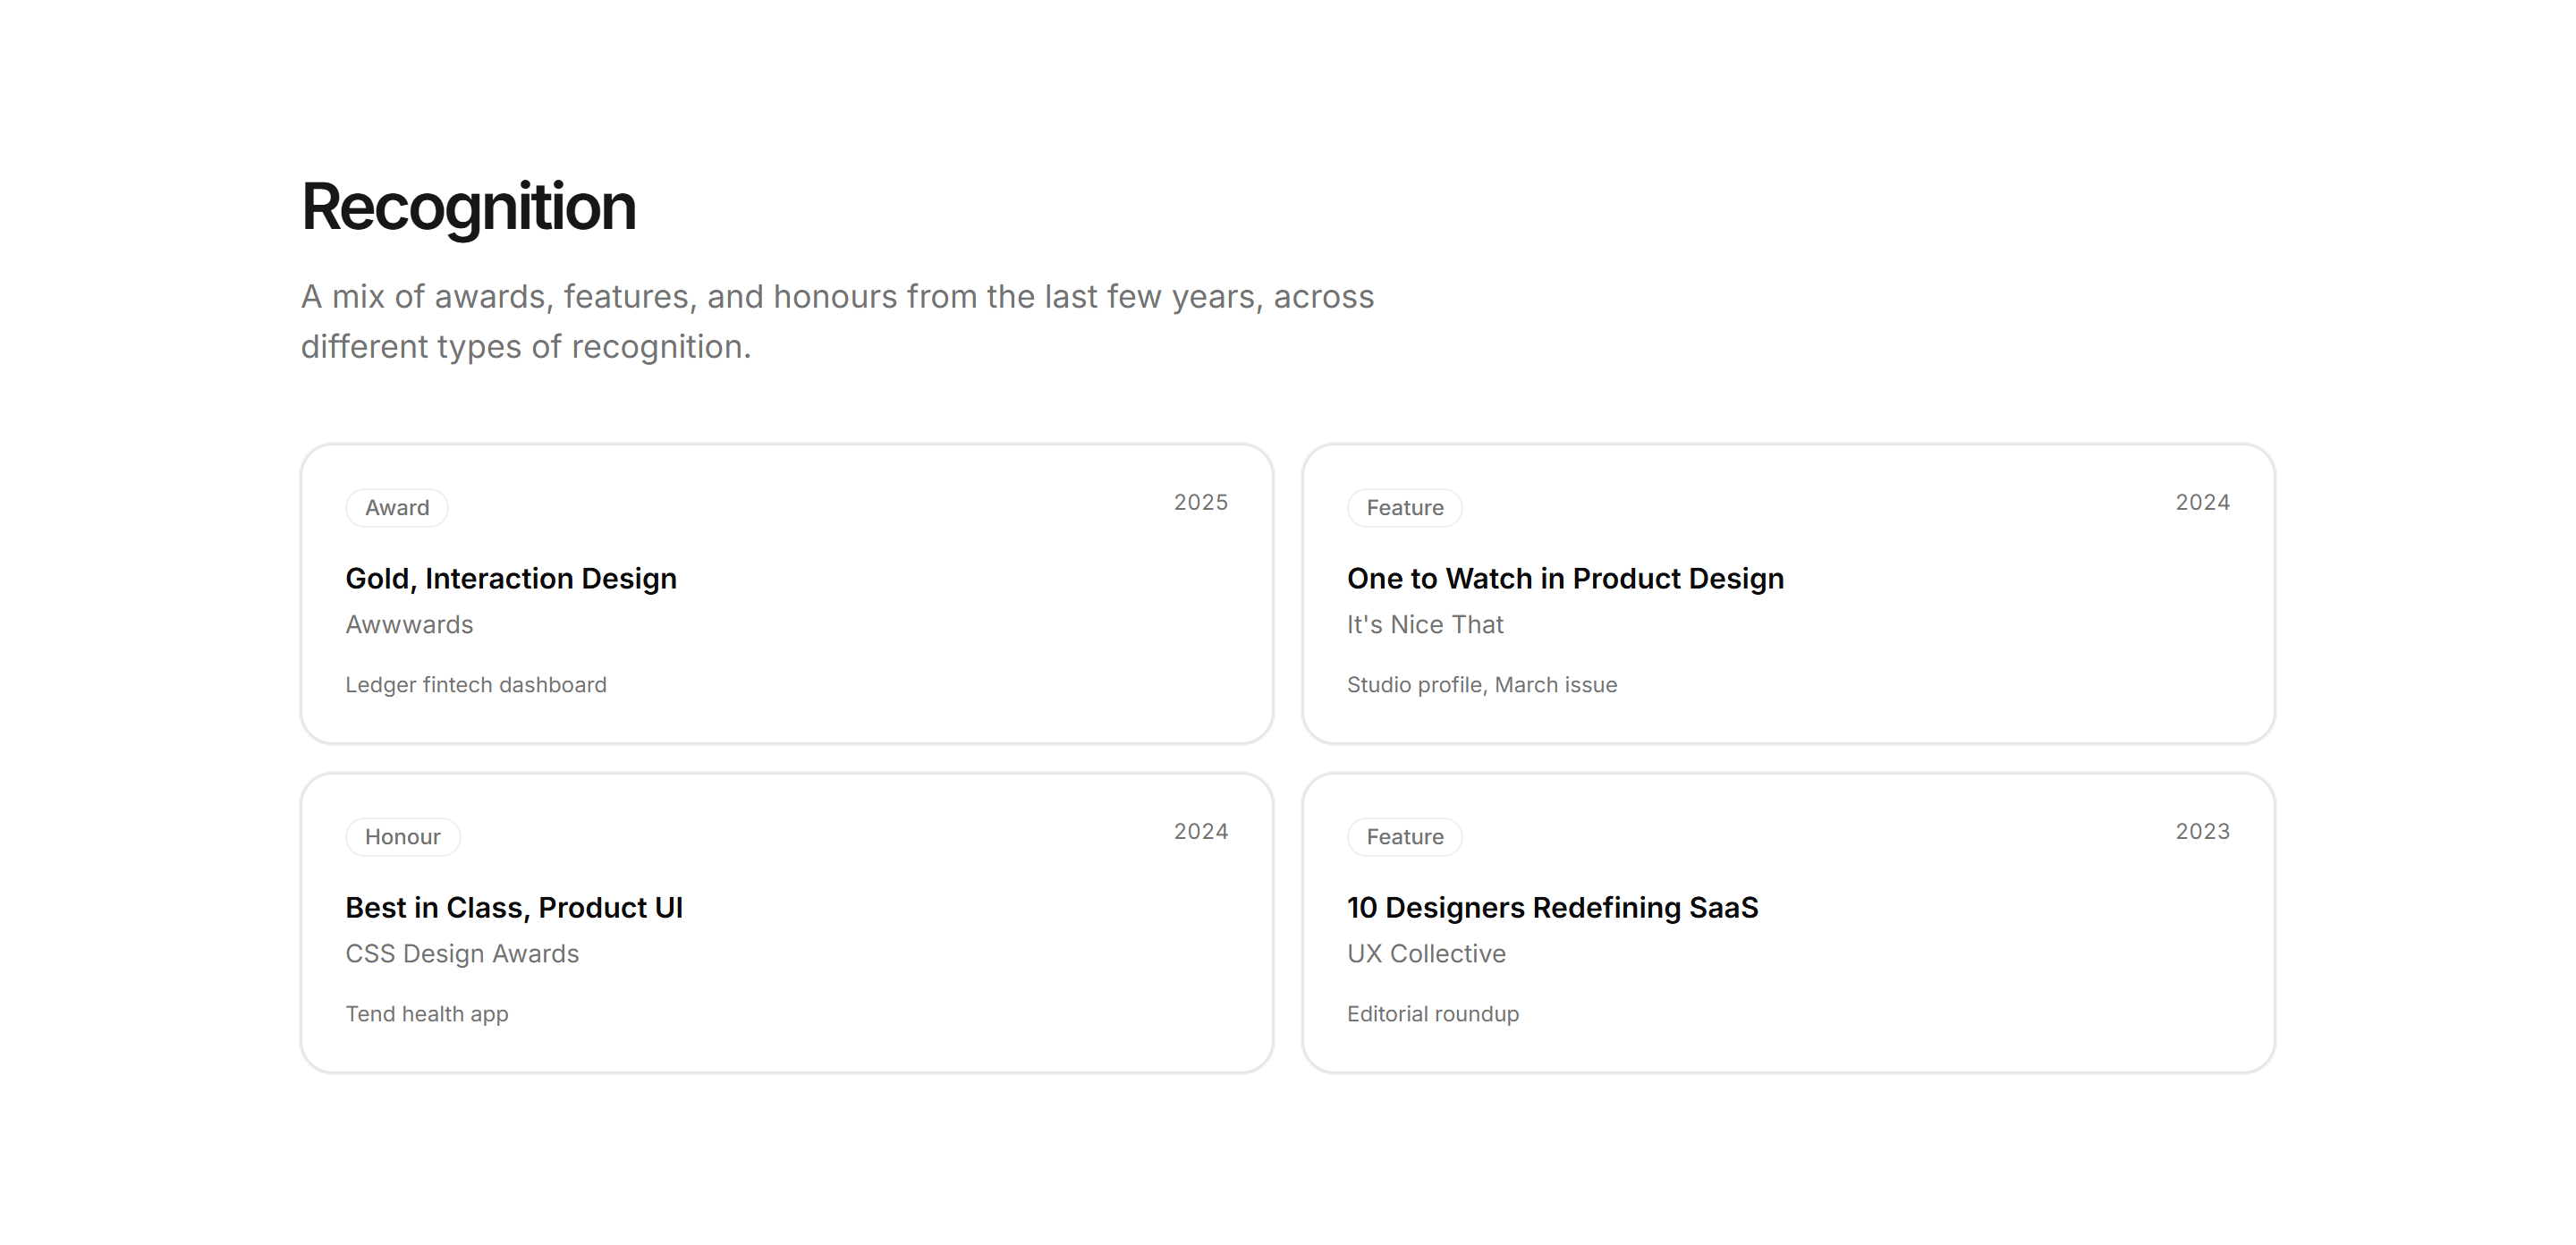
Task: Select the Award tag pill
Action: point(397,507)
